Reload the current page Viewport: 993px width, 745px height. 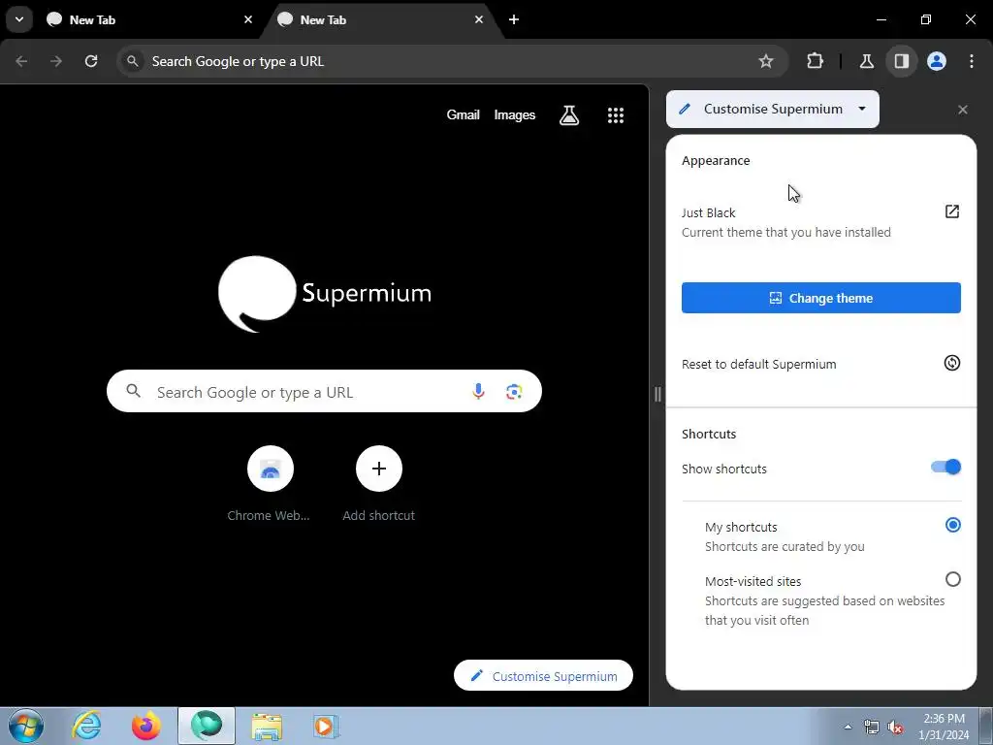tap(91, 61)
